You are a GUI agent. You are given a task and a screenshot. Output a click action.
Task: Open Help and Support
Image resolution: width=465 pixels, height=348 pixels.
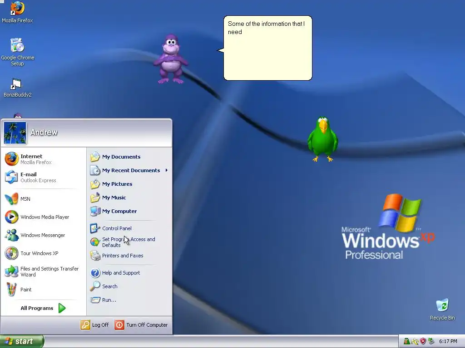point(129,272)
